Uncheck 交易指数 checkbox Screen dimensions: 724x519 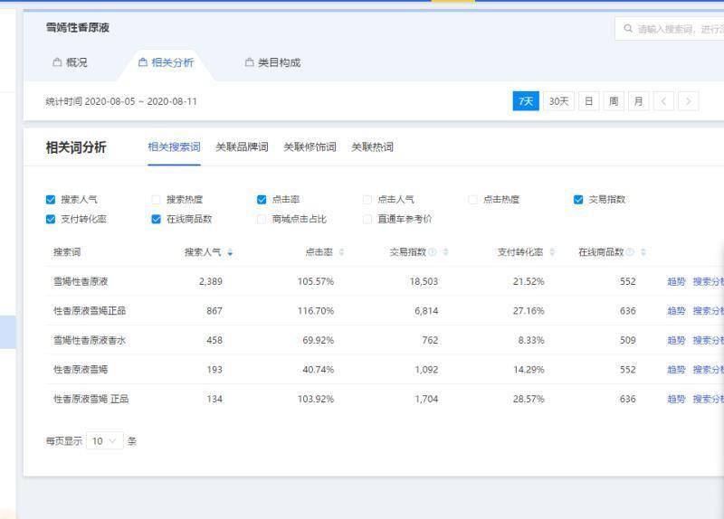click(x=578, y=200)
